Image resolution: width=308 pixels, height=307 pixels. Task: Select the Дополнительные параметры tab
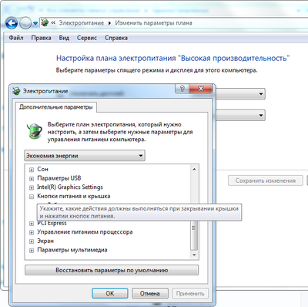tap(56, 107)
